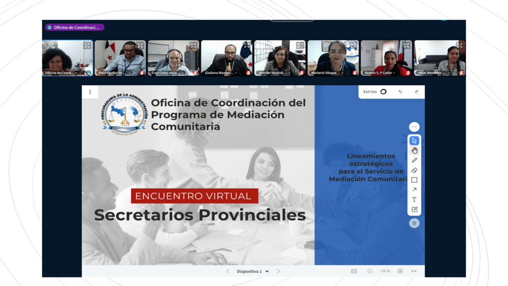The height and width of the screenshot is (286, 508).
Task: Go to the previous slide
Action: (x=228, y=271)
